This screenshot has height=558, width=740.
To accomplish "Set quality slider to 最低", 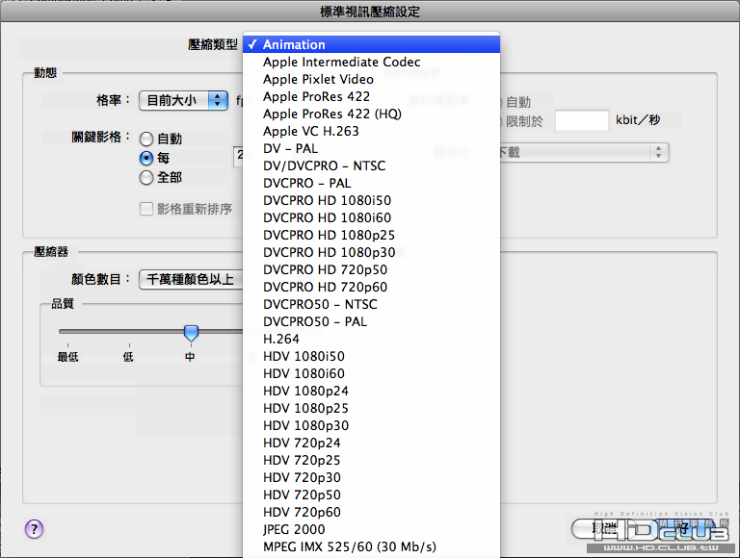I will (68, 357).
